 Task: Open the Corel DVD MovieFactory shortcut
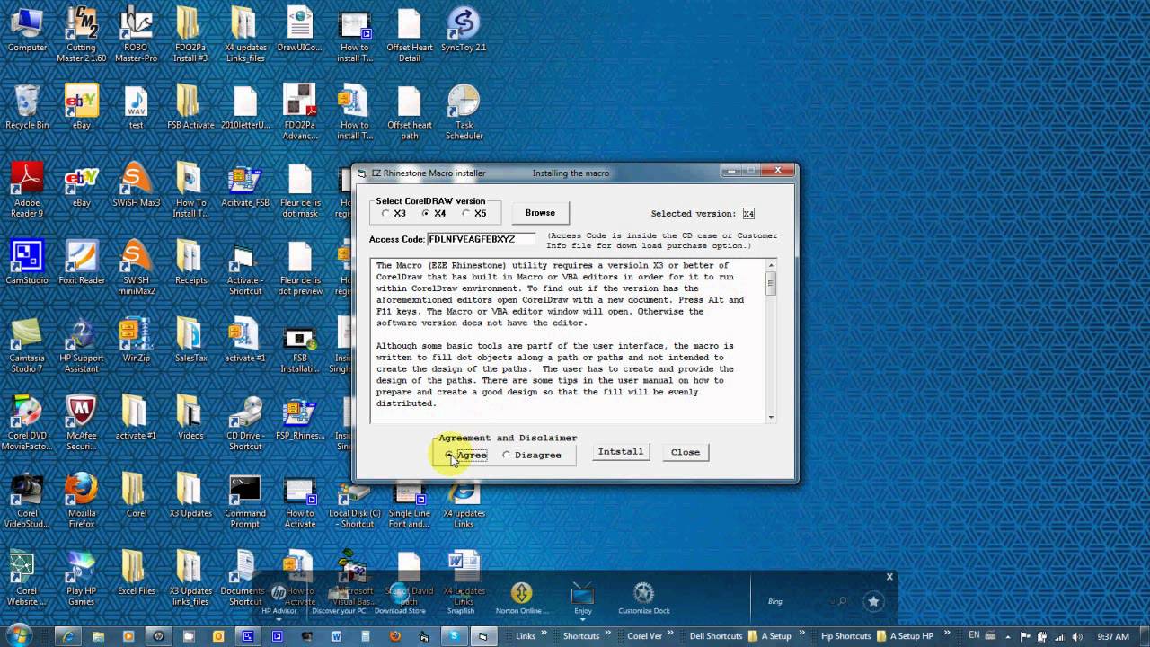click(27, 422)
